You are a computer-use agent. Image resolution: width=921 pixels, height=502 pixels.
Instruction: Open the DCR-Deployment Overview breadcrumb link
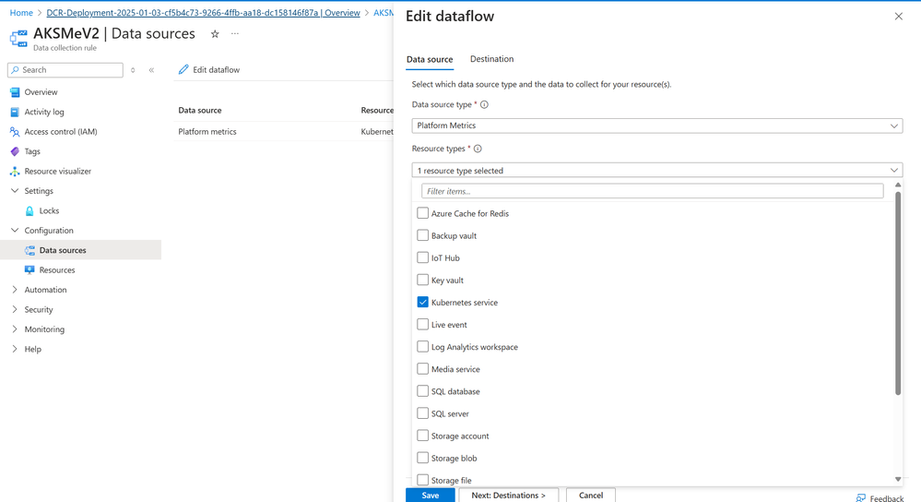(203, 12)
